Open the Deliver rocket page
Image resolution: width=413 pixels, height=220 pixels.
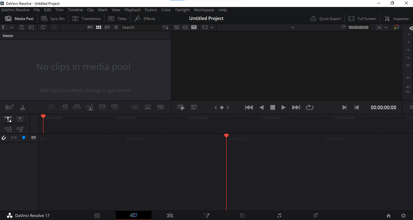(316, 215)
